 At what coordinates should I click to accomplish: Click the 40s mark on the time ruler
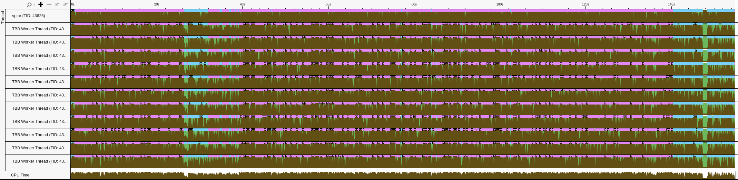point(242,5)
